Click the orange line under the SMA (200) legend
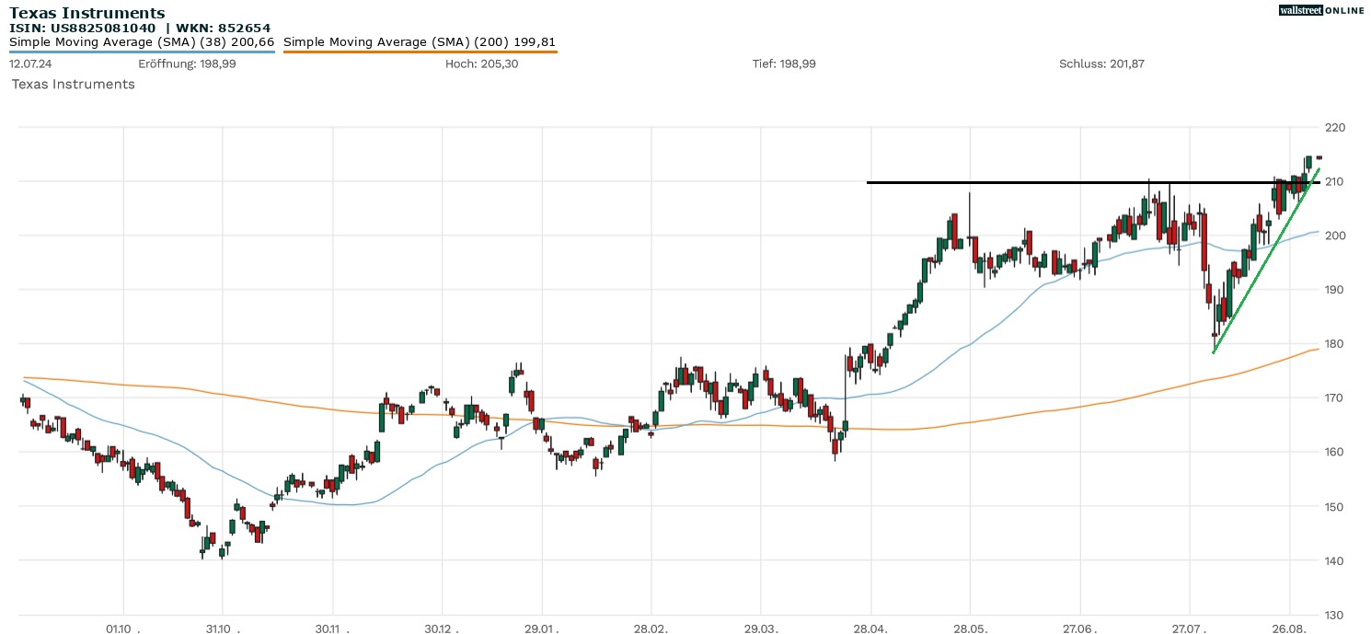 [420, 52]
